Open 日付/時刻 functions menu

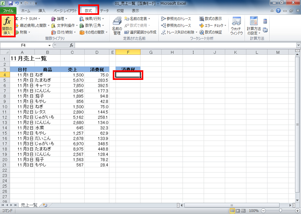(63, 32)
